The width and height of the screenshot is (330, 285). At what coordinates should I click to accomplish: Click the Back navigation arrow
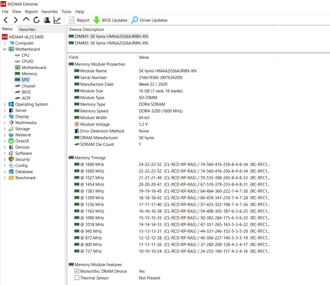[6, 20]
